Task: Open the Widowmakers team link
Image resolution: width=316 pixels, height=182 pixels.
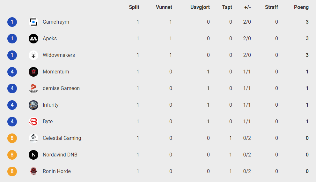Action: (x=59, y=55)
